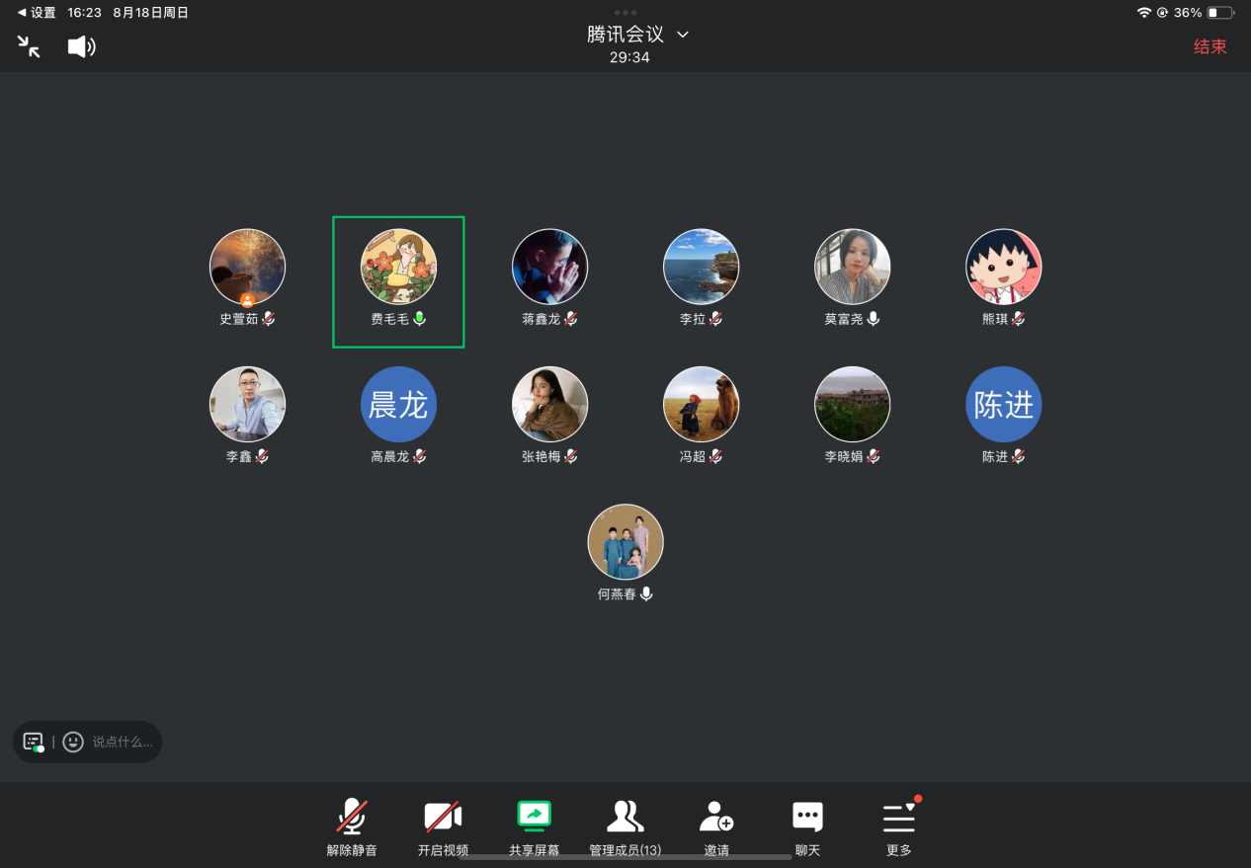
Task: Click the 说点什么 message input field
Action: pos(124,742)
